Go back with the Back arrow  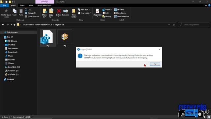point(3,25)
